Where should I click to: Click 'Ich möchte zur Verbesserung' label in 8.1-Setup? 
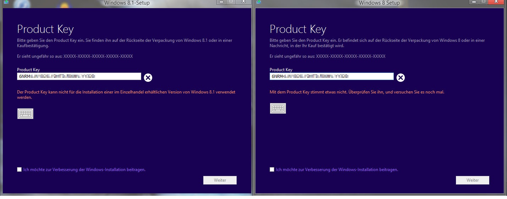point(84,170)
